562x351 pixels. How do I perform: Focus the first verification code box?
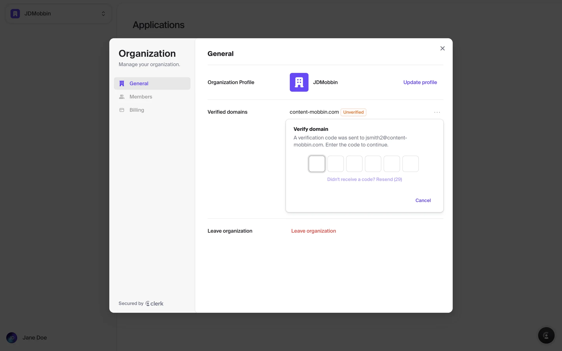[x=317, y=164]
